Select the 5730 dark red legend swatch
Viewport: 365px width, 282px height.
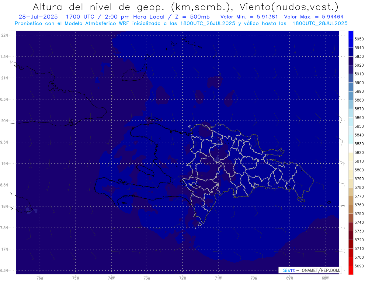[x=351, y=235]
